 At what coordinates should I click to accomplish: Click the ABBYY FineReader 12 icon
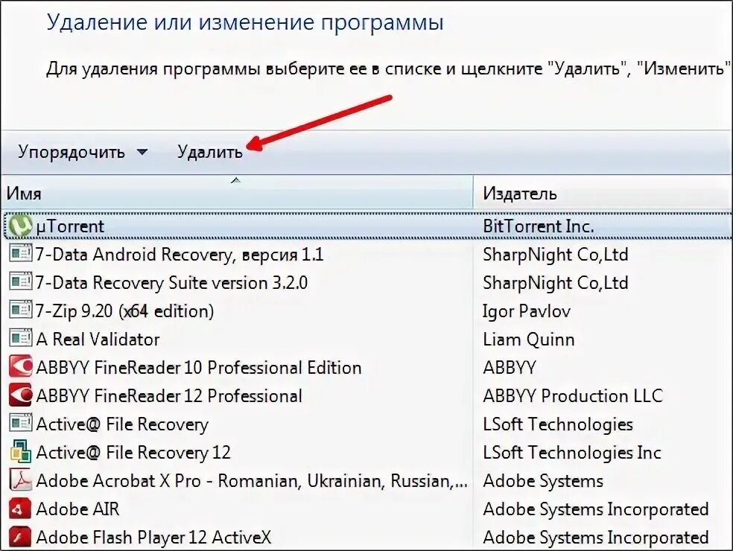[x=21, y=395]
